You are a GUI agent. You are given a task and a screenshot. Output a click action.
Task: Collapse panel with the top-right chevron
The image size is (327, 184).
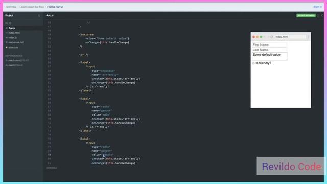[322, 16]
